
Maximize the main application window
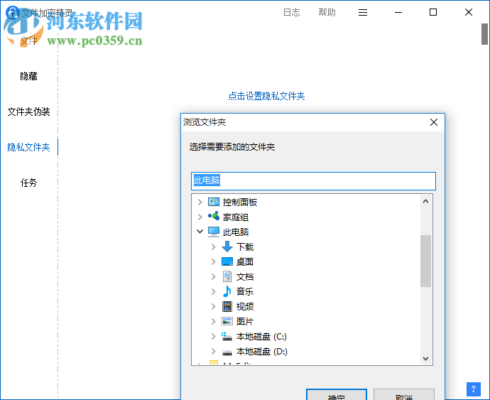pyautogui.click(x=433, y=13)
